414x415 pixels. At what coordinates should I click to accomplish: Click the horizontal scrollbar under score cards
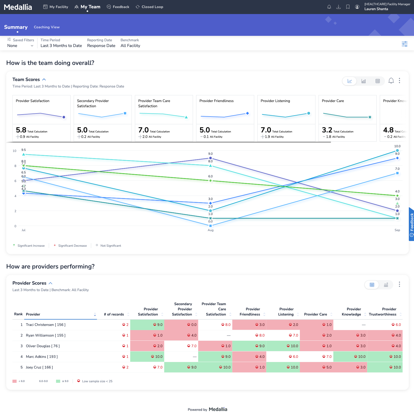point(169,142)
